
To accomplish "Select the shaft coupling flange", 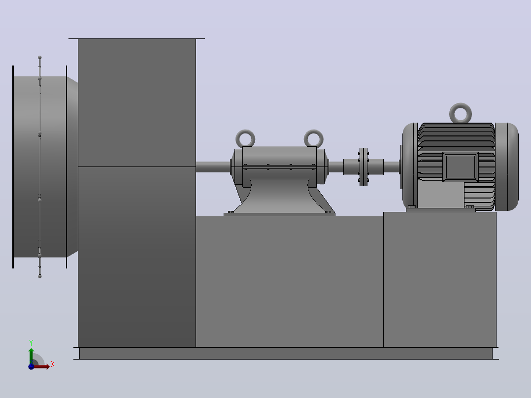I will point(364,166).
